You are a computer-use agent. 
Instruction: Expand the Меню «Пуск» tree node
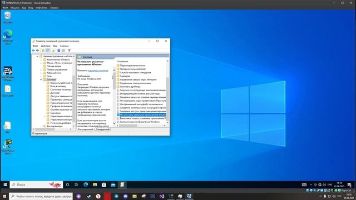[x=41, y=63]
